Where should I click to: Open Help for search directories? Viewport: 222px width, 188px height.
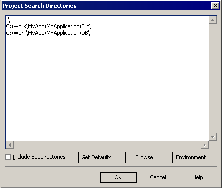[198, 177]
